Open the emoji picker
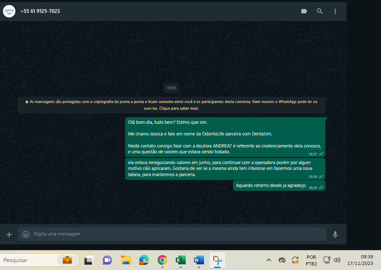The image size is (381, 270). [x=26, y=234]
